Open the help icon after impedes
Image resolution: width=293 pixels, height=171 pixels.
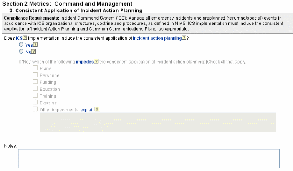click(96, 62)
